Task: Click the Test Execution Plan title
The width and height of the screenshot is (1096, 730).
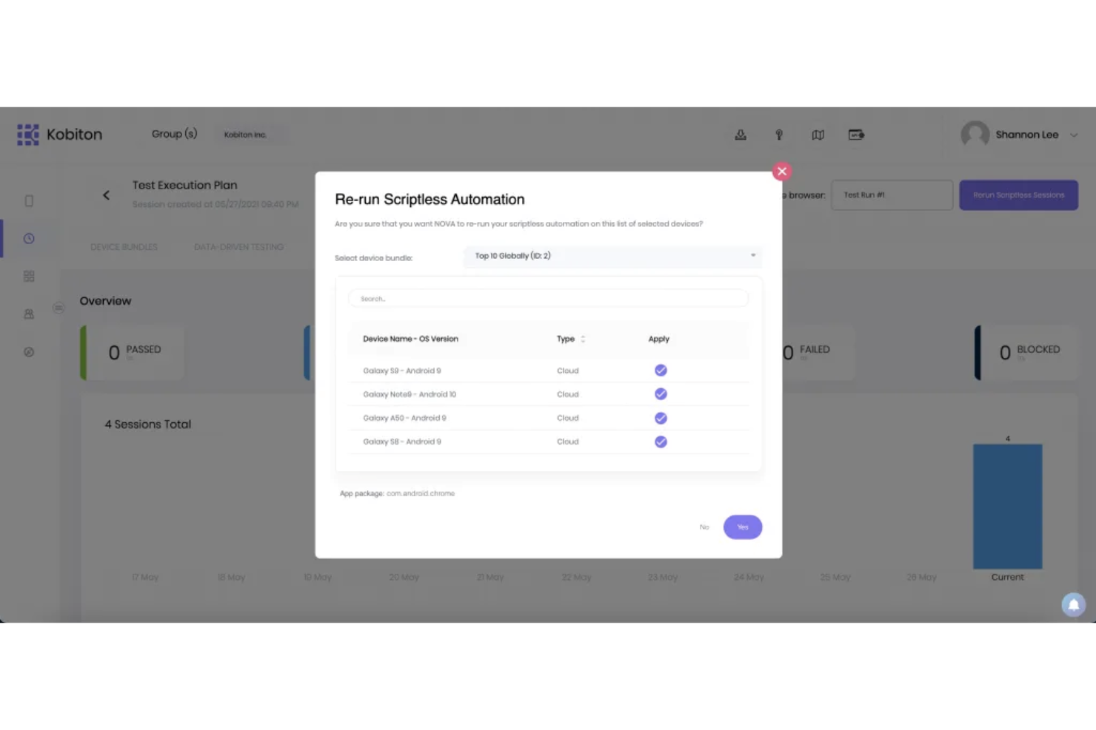Action: [x=185, y=185]
